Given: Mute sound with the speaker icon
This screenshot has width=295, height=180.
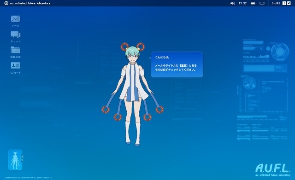Looking at the screenshot, I should coord(233,3).
